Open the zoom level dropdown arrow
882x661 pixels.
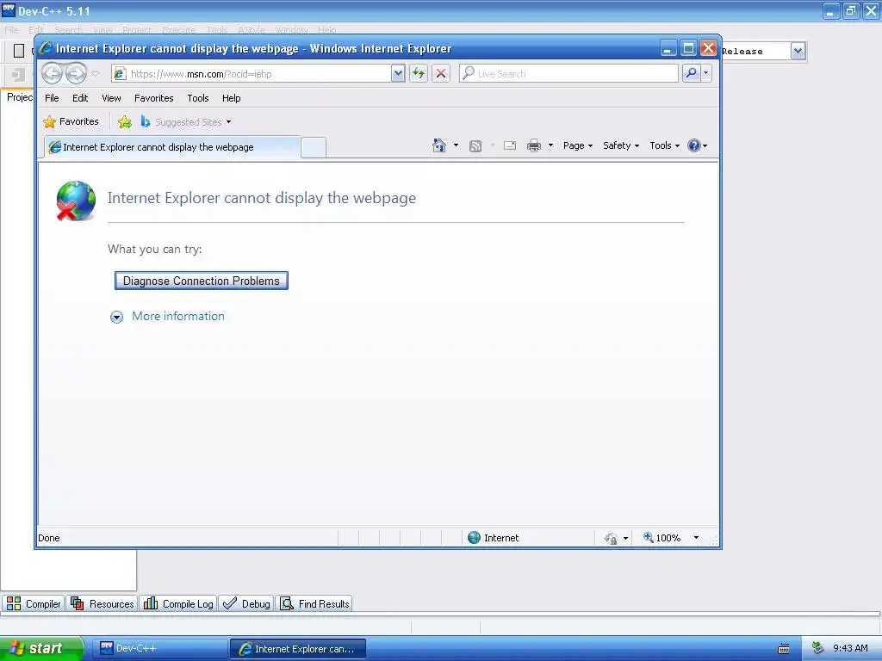[x=696, y=538]
